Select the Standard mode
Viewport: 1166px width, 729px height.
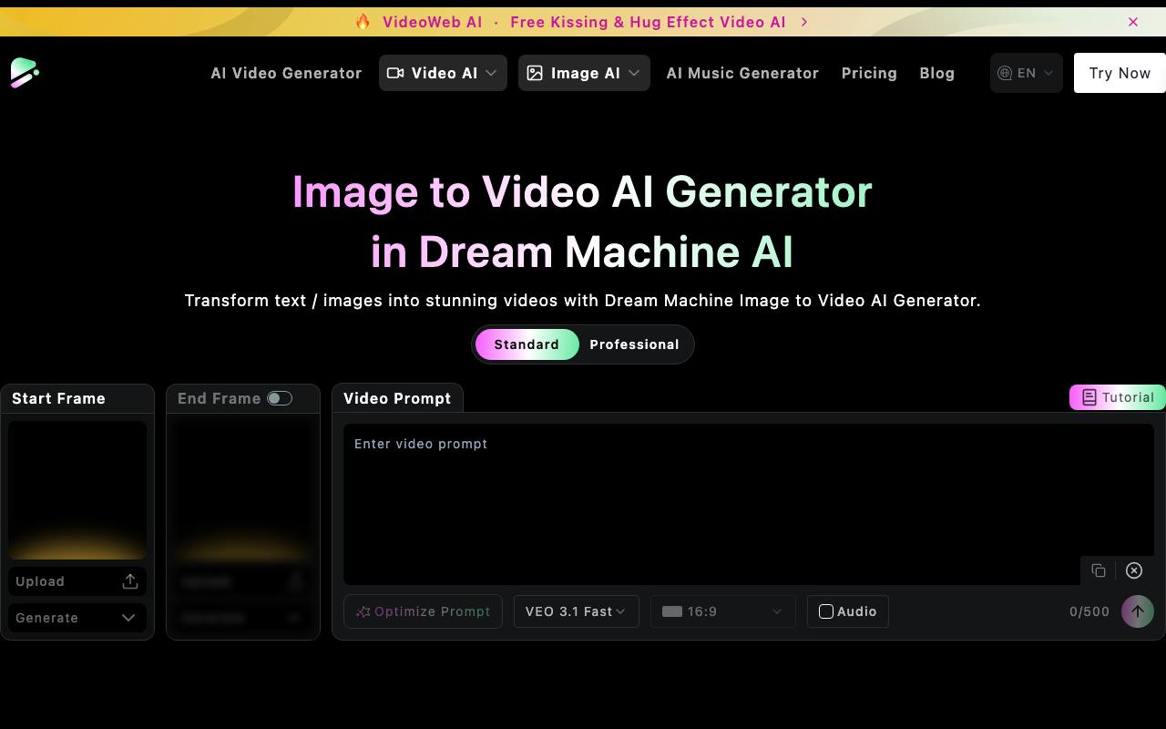point(527,344)
